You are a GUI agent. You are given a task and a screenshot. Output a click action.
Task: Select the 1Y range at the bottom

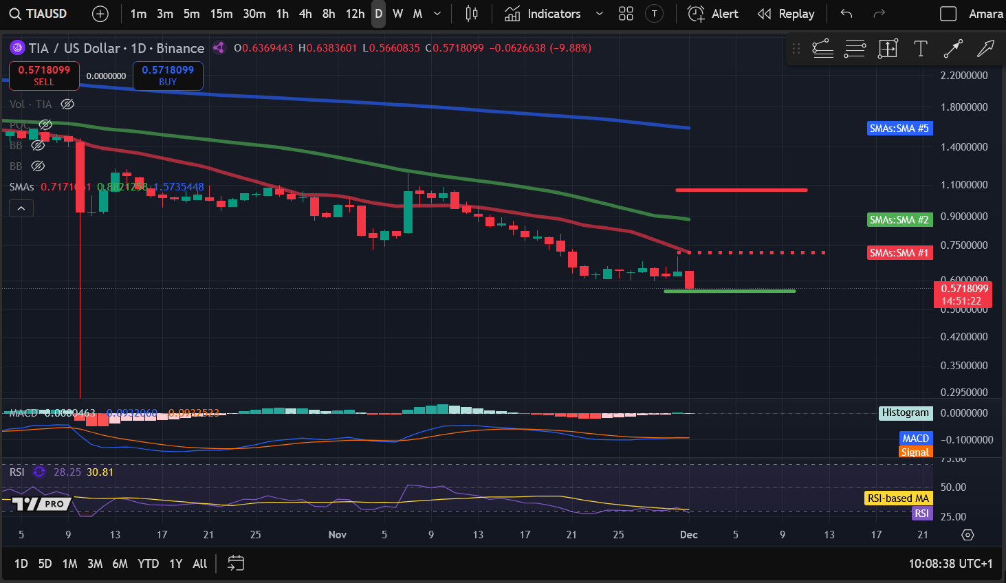(175, 563)
